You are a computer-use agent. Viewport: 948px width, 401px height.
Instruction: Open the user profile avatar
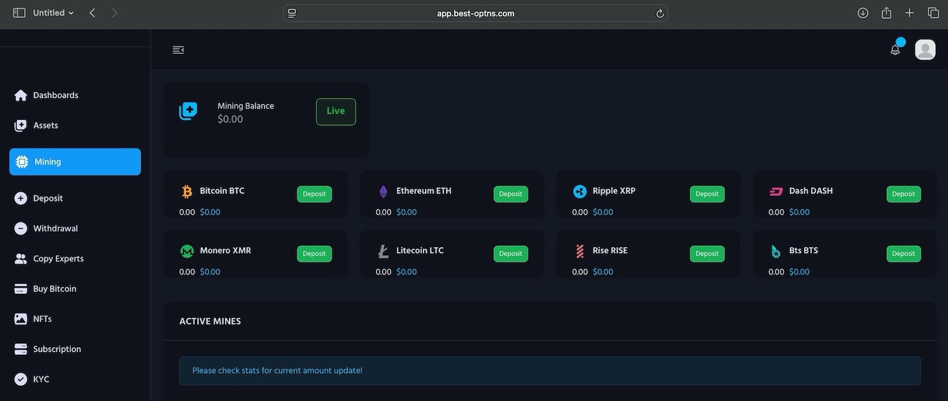(925, 49)
